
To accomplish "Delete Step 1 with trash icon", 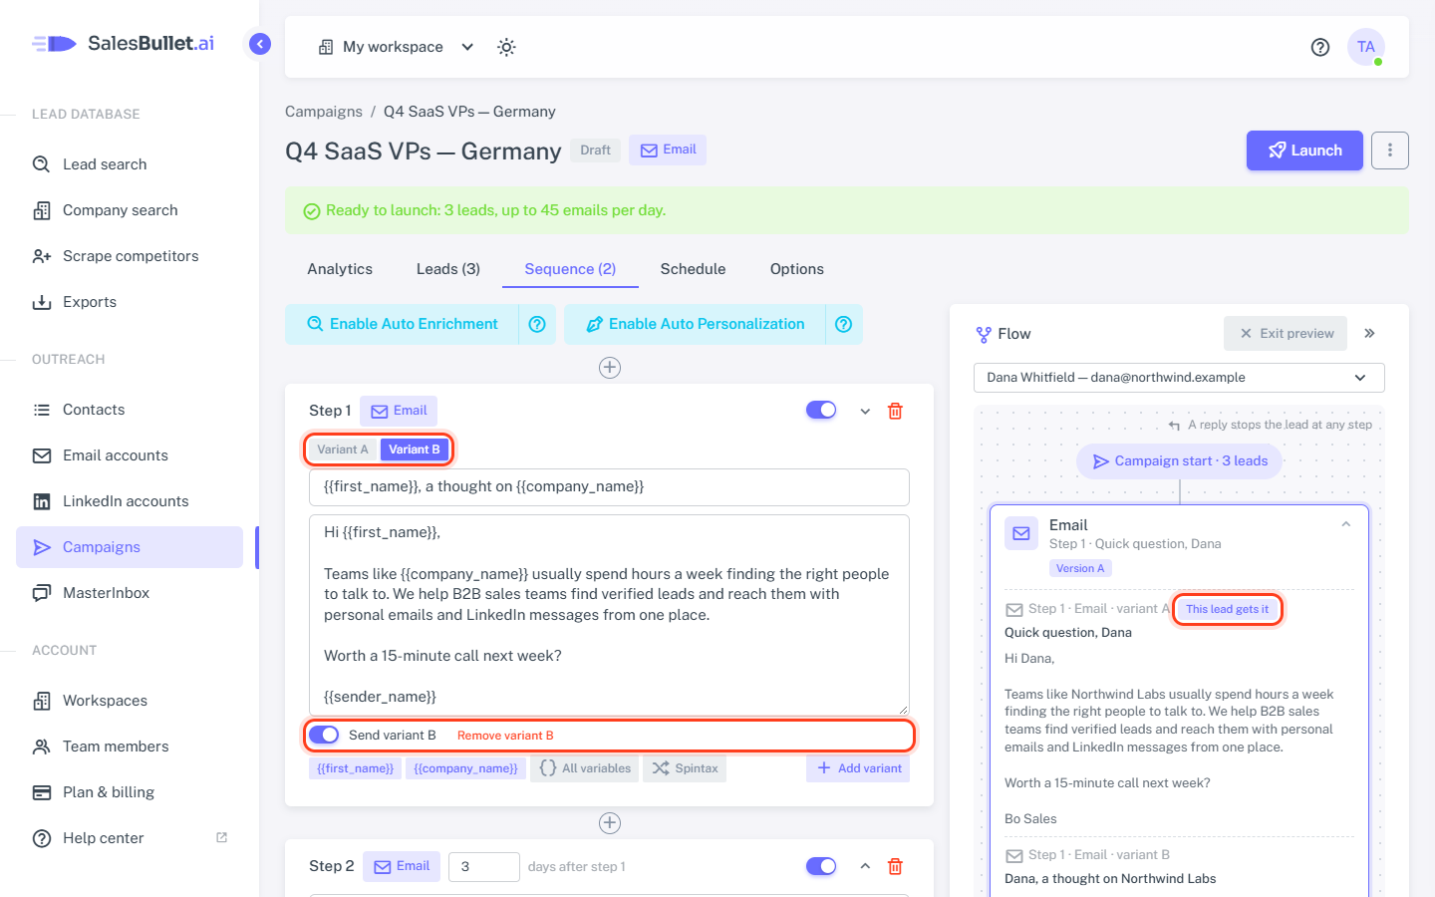I will (895, 411).
